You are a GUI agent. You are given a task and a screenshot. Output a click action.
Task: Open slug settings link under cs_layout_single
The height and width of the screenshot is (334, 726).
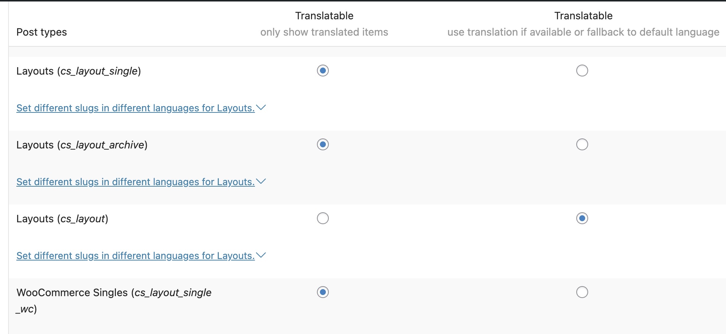click(x=135, y=108)
